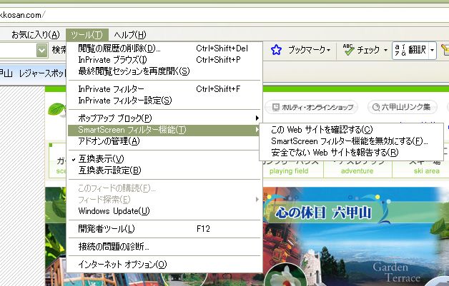Open the ヘルプ menu
Screen dimensions: 449x286
[x=129, y=34]
